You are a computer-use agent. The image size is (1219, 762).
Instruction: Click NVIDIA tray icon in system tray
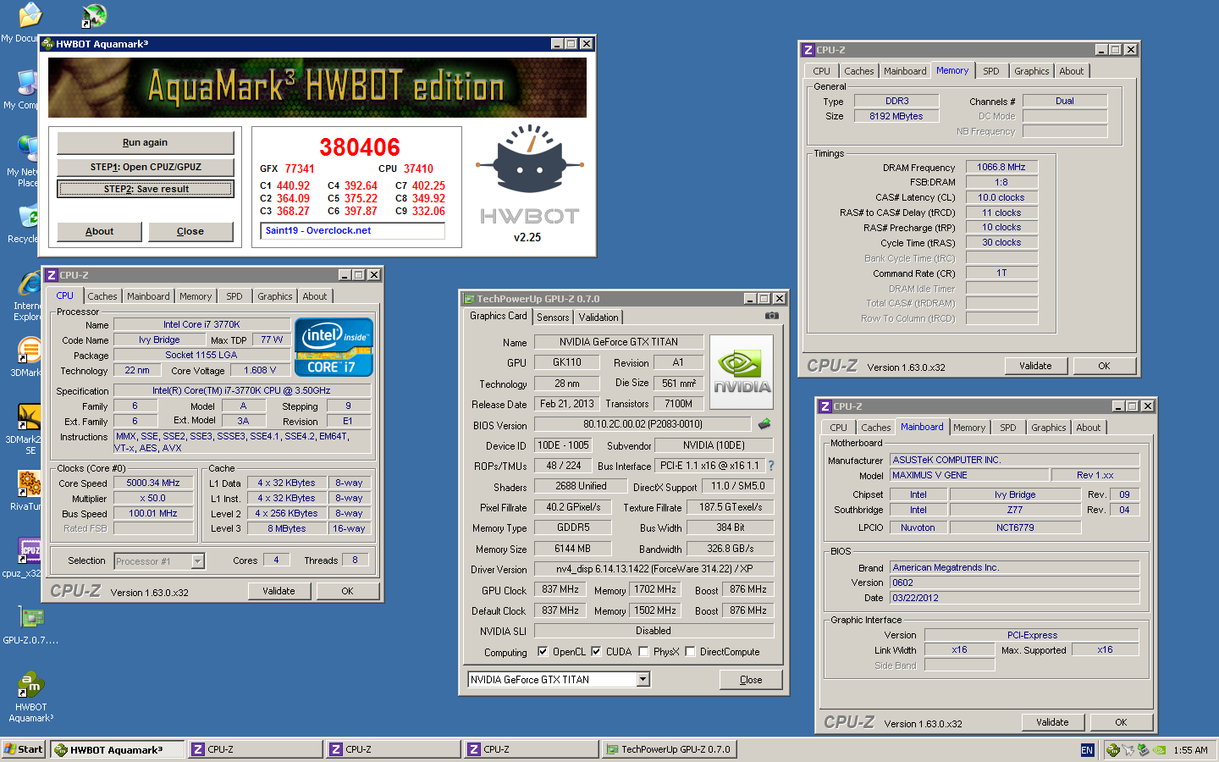click(1158, 749)
